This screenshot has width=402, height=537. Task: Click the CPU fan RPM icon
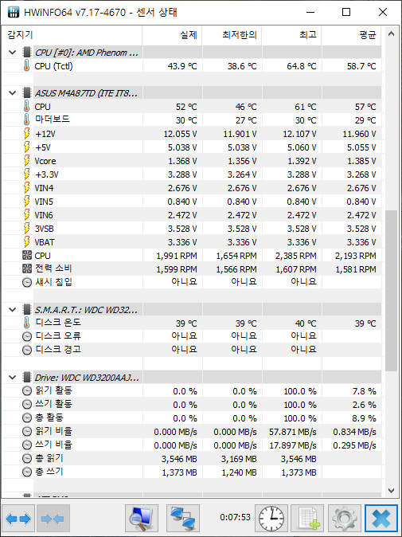[27, 256]
